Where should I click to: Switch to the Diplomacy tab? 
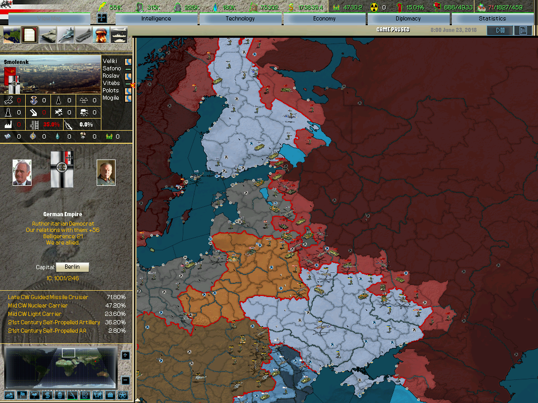[x=408, y=18]
